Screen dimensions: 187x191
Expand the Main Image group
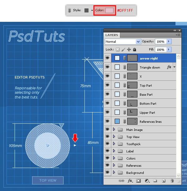click(x=114, y=129)
